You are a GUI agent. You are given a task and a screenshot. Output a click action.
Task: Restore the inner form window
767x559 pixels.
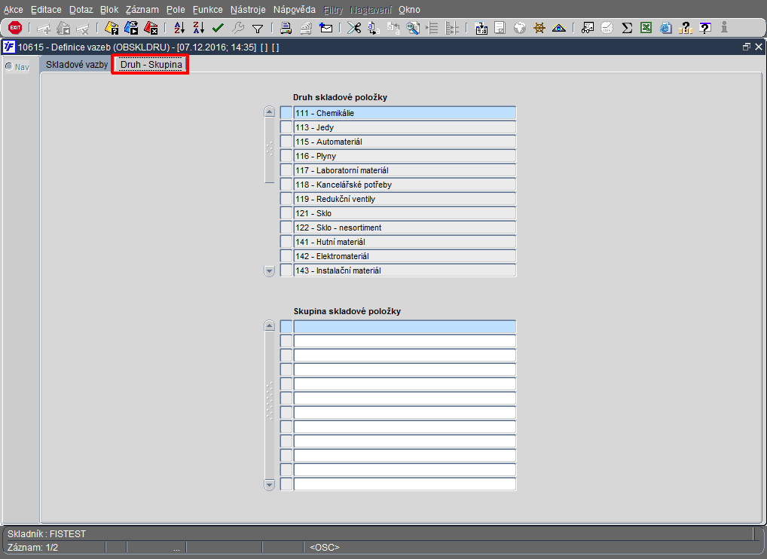(x=746, y=47)
